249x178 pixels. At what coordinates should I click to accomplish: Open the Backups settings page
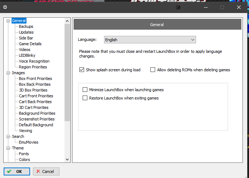point(26,26)
